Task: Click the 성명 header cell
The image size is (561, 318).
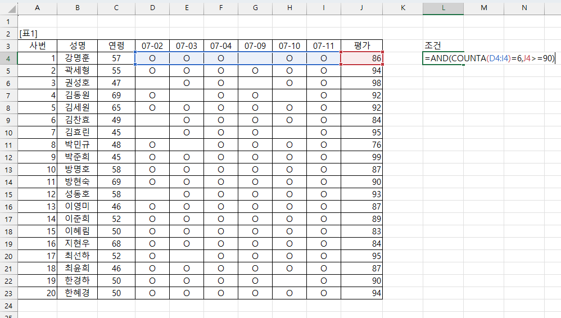Action: click(x=77, y=46)
